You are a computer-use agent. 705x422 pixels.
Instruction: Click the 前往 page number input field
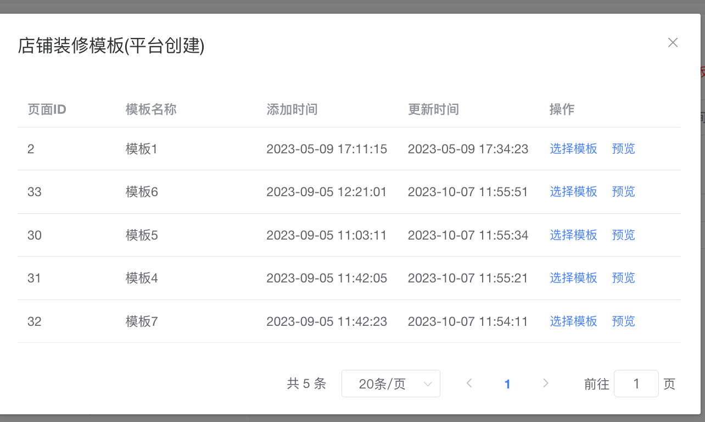click(636, 384)
